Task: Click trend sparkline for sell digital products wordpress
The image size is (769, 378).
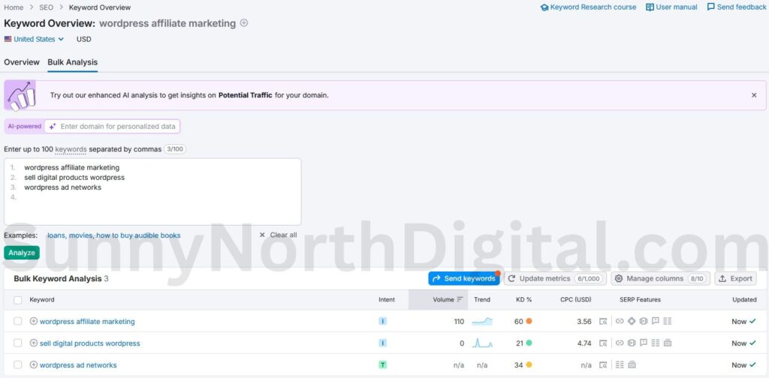Action: point(482,343)
